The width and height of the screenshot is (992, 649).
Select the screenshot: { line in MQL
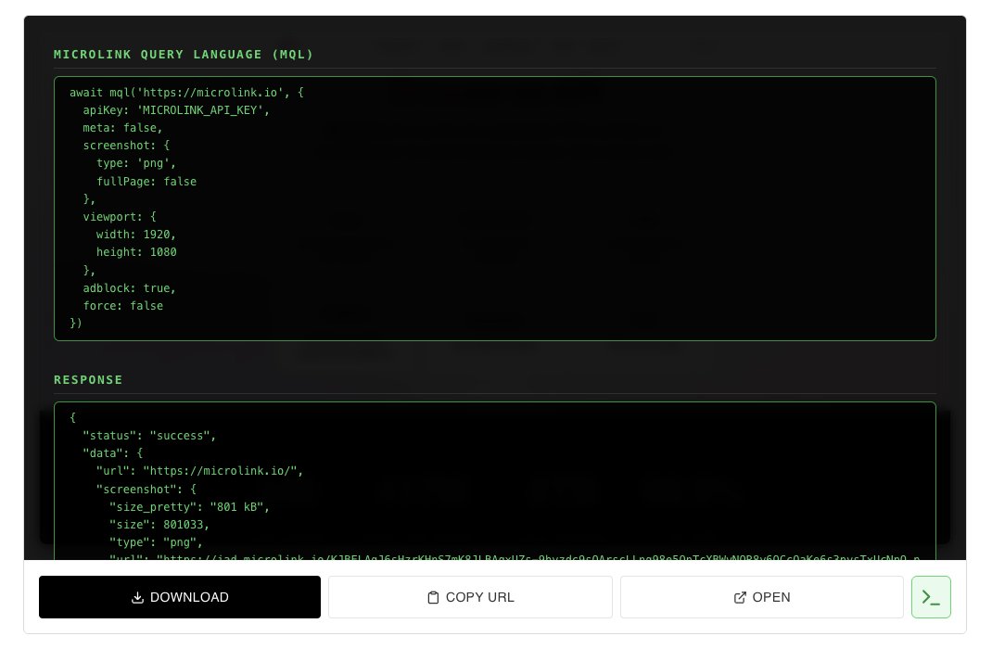tap(126, 145)
